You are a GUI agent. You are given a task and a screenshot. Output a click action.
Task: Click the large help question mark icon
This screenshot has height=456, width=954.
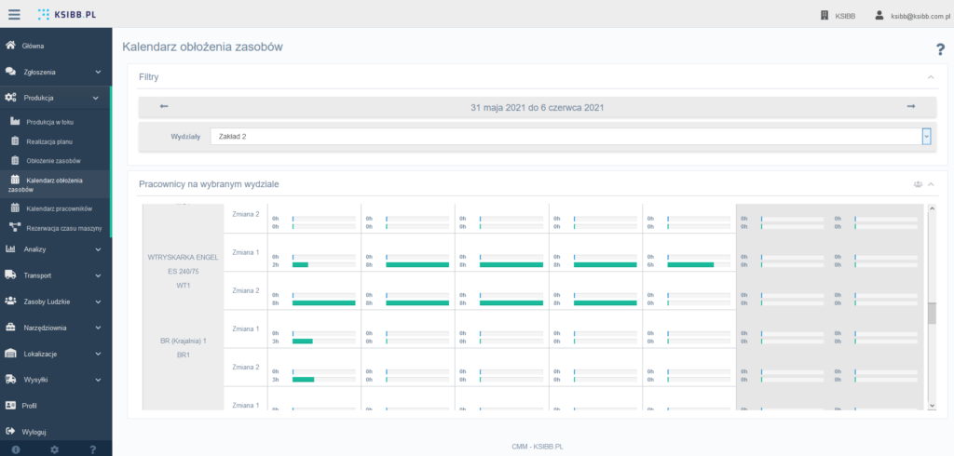click(940, 50)
